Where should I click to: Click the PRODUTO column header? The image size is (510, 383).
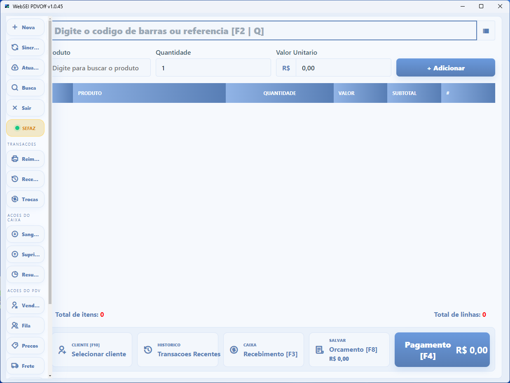click(x=149, y=93)
